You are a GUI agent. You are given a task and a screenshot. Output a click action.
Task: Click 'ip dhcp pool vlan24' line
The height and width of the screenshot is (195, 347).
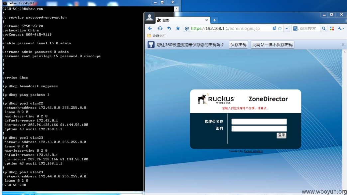[23, 172]
